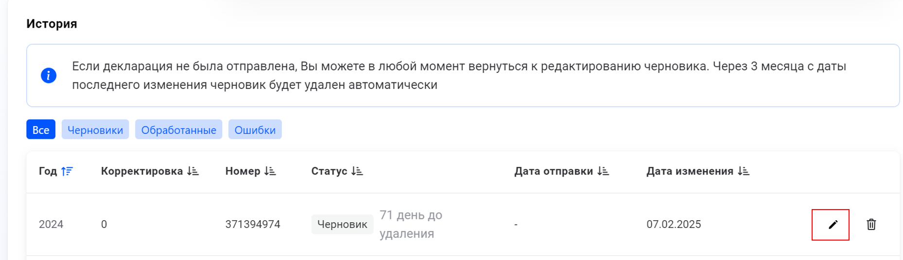Click the "71 день до удаления" text
903x260 pixels.
(x=411, y=224)
